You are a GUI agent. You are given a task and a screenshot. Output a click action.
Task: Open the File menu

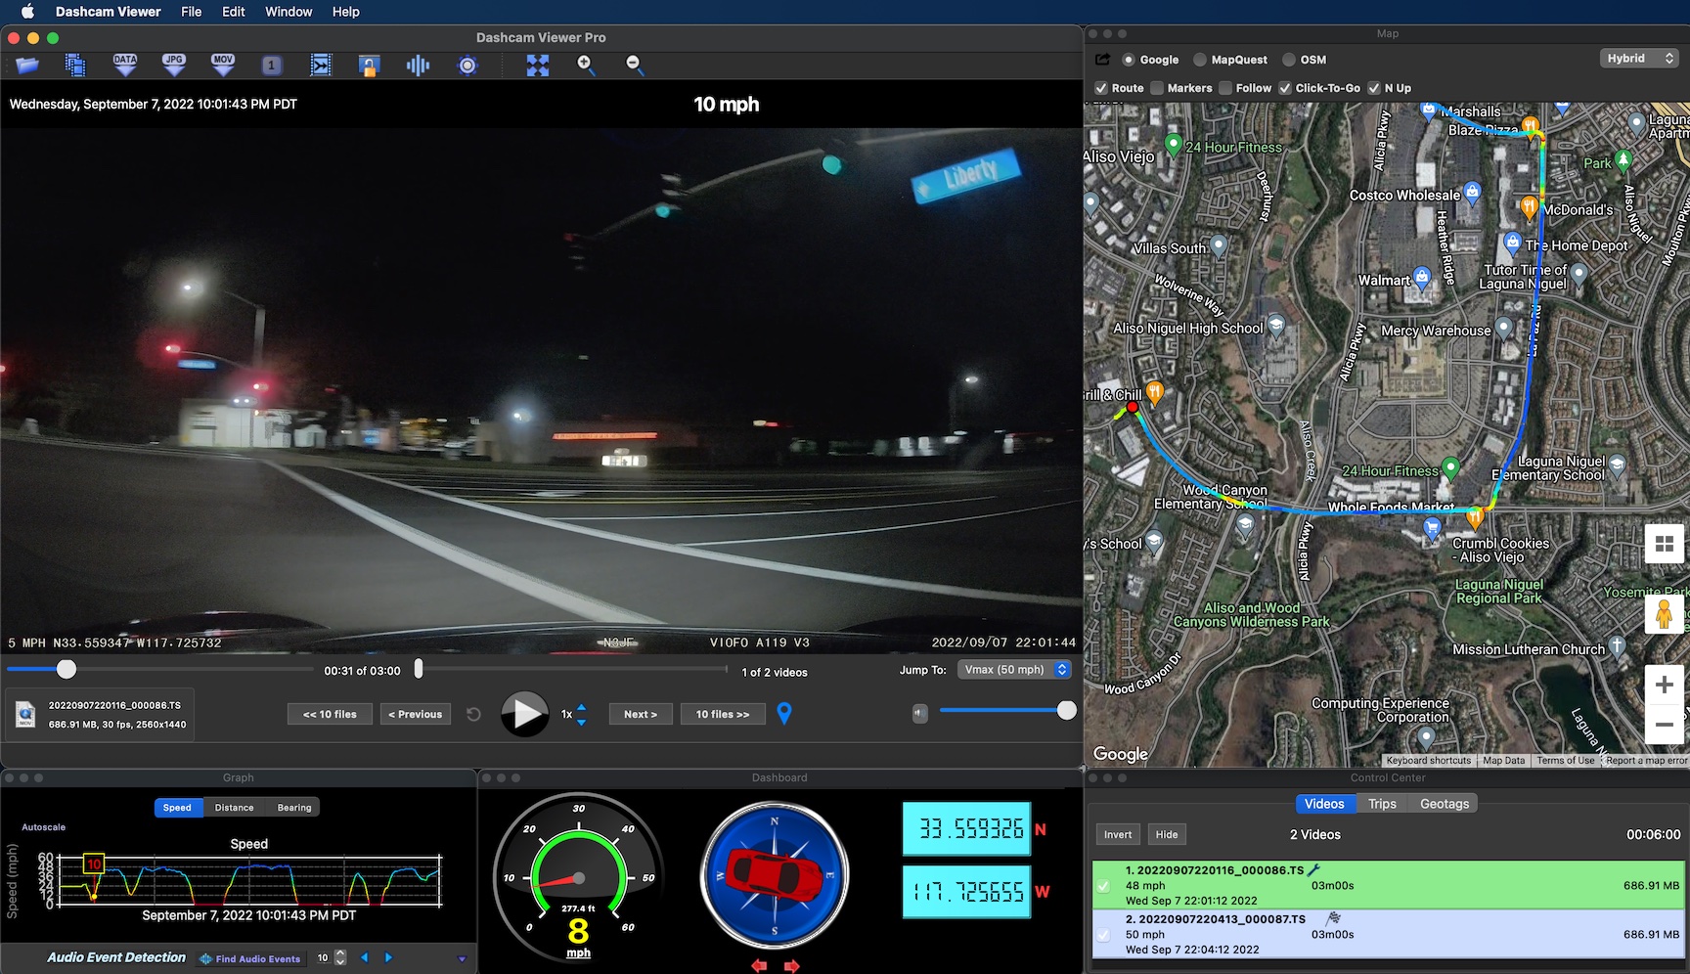pos(191,12)
